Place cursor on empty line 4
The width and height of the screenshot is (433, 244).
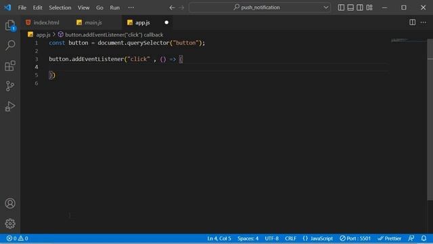218,67
